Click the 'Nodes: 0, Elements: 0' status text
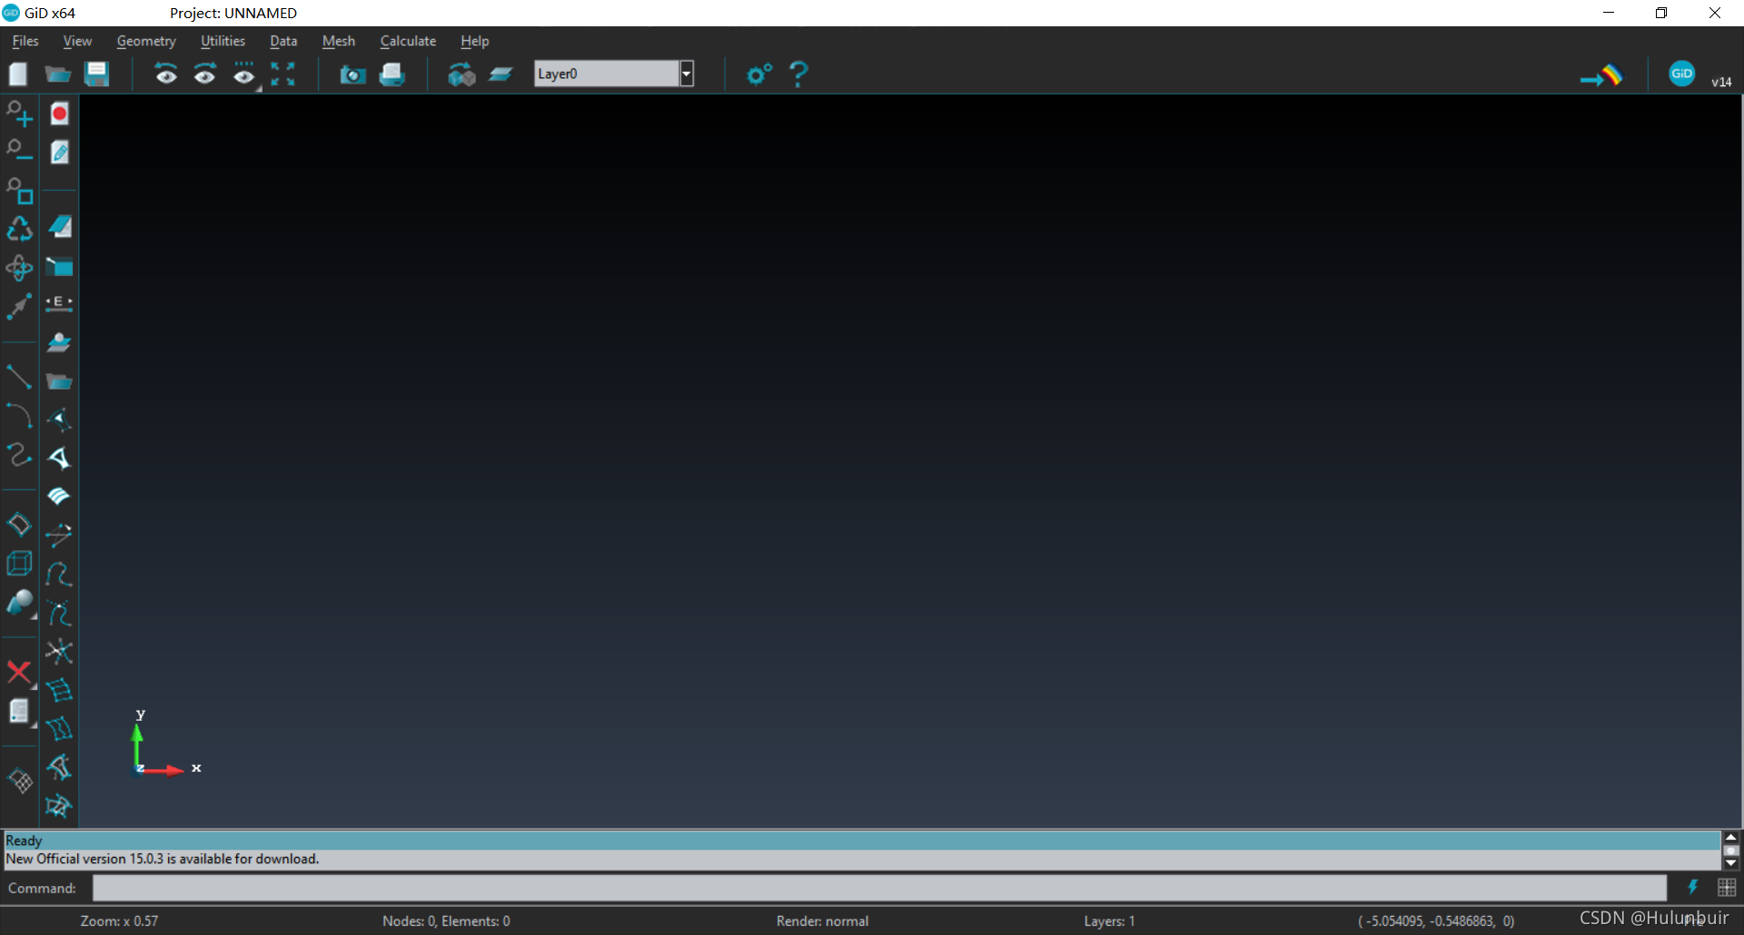The image size is (1744, 935). coord(446,920)
